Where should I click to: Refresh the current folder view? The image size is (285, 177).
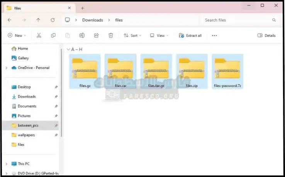coord(53,20)
